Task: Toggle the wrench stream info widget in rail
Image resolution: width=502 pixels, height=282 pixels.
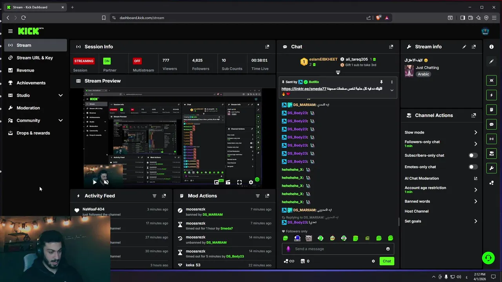Action: [491, 168]
